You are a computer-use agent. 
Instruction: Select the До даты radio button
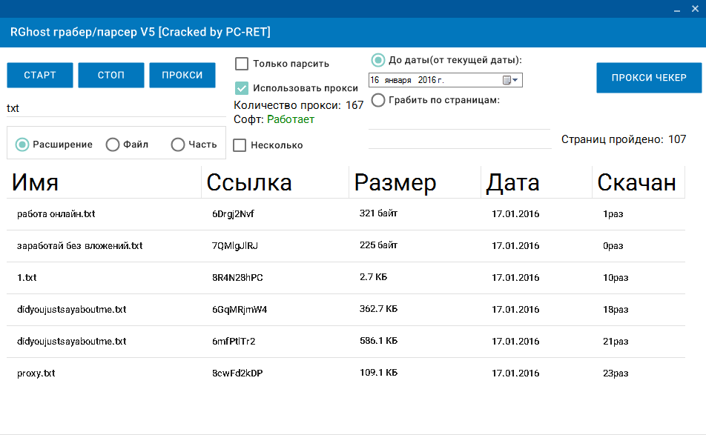[378, 60]
